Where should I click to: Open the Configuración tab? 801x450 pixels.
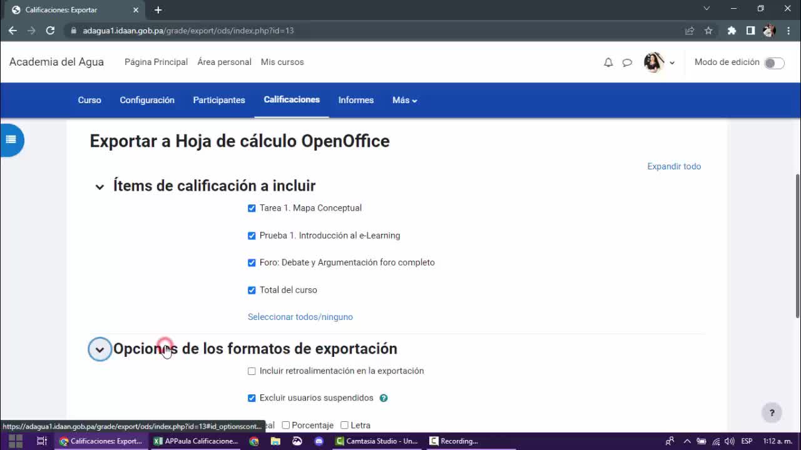pos(147,100)
